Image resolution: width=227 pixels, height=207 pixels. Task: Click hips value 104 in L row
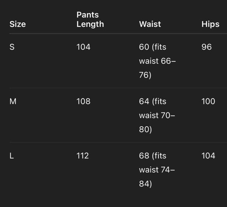(x=208, y=156)
